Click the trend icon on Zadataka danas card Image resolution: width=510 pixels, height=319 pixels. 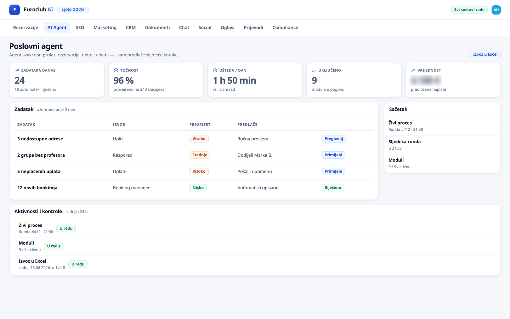pyautogui.click(x=17, y=71)
